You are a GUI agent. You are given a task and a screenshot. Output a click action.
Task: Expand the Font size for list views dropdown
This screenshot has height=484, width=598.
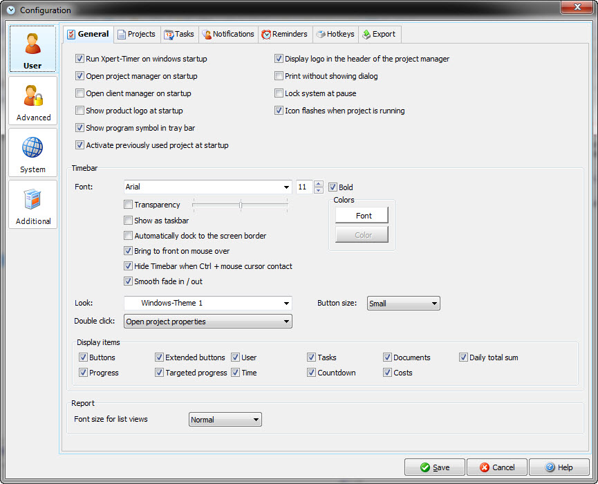225,420
